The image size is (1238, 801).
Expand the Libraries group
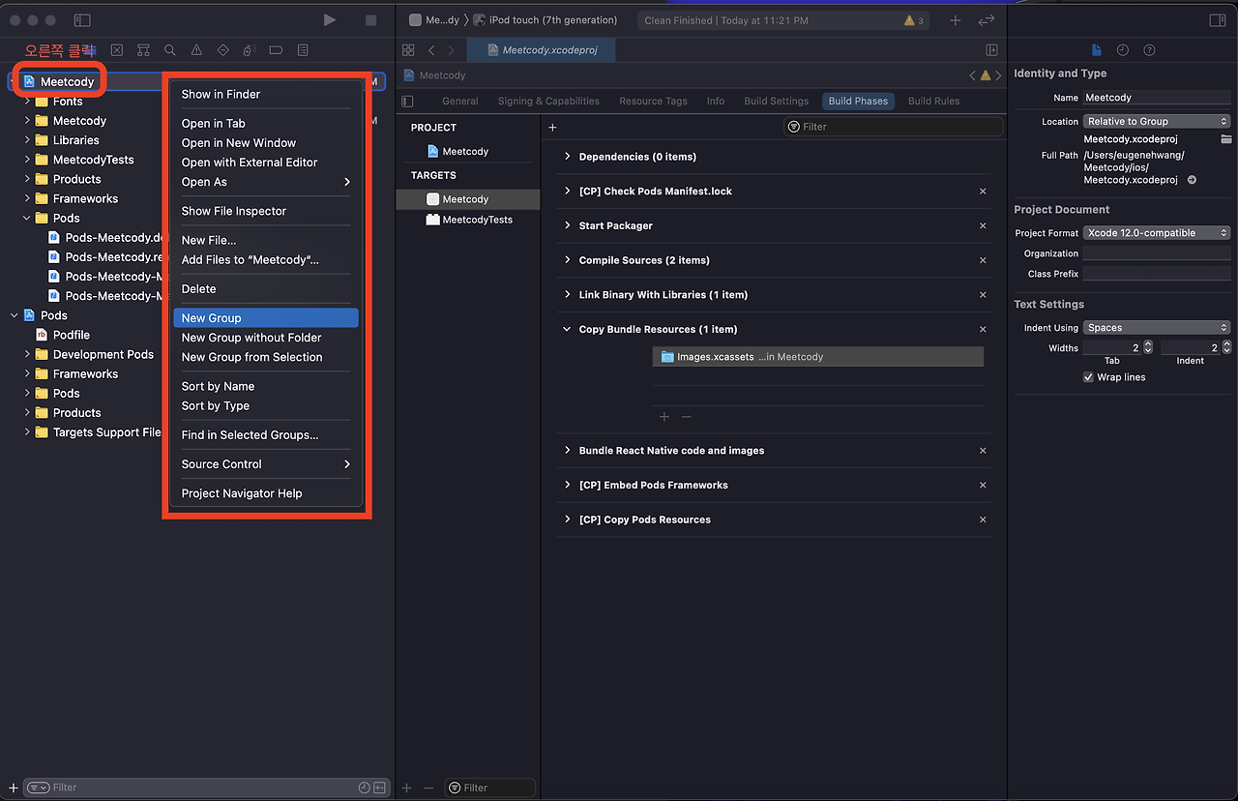[27, 140]
